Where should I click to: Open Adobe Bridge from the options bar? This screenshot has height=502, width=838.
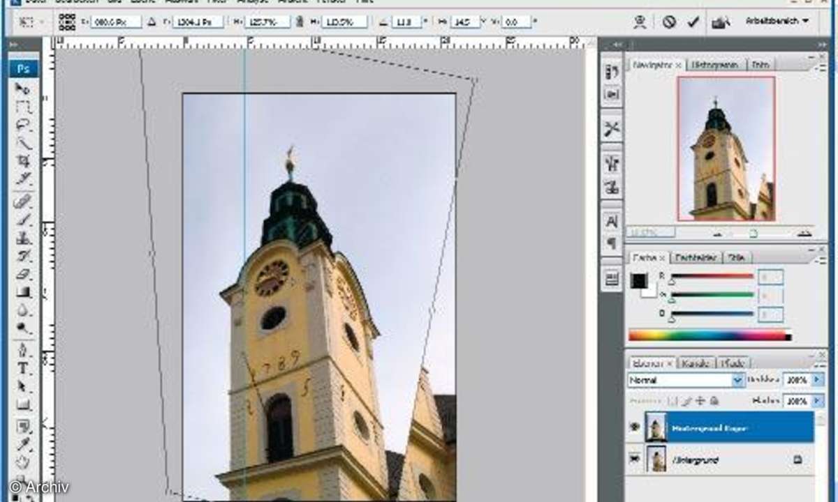[x=720, y=22]
